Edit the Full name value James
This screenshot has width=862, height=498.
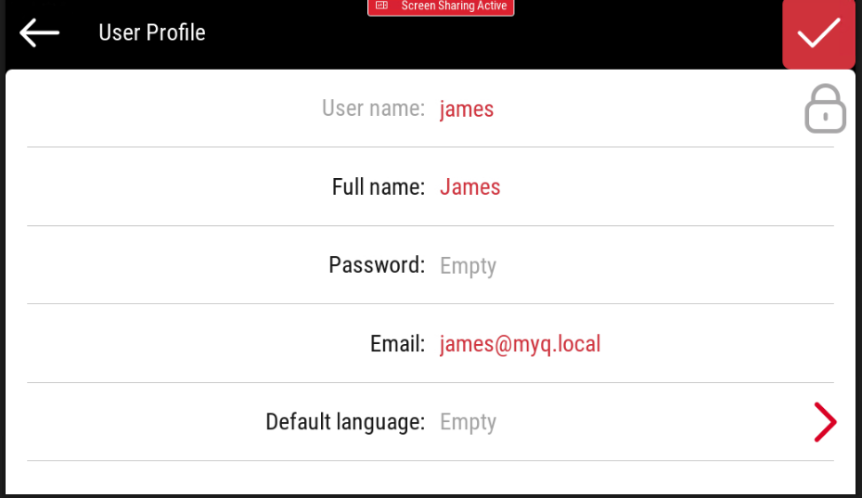click(470, 187)
